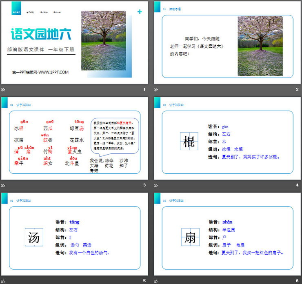Click the star icon beneath slide 6
This screenshot has height=284, width=302.
156,280
